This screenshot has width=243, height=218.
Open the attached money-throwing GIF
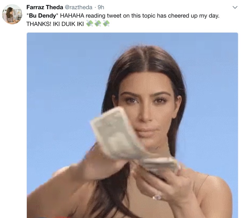coord(132,125)
